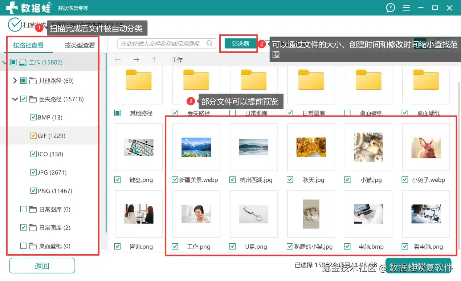Open the help question-mark icon
Viewport: 461px width, 281px height.
pos(391,8)
